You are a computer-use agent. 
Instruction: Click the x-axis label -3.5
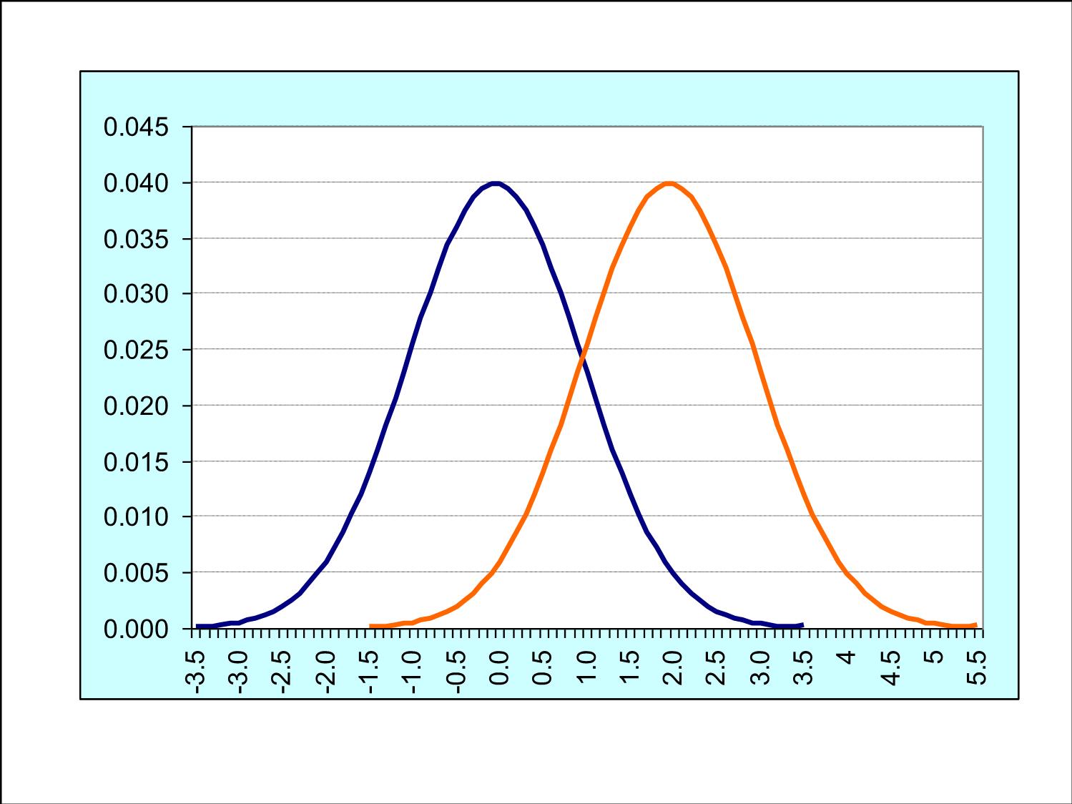tap(197, 672)
